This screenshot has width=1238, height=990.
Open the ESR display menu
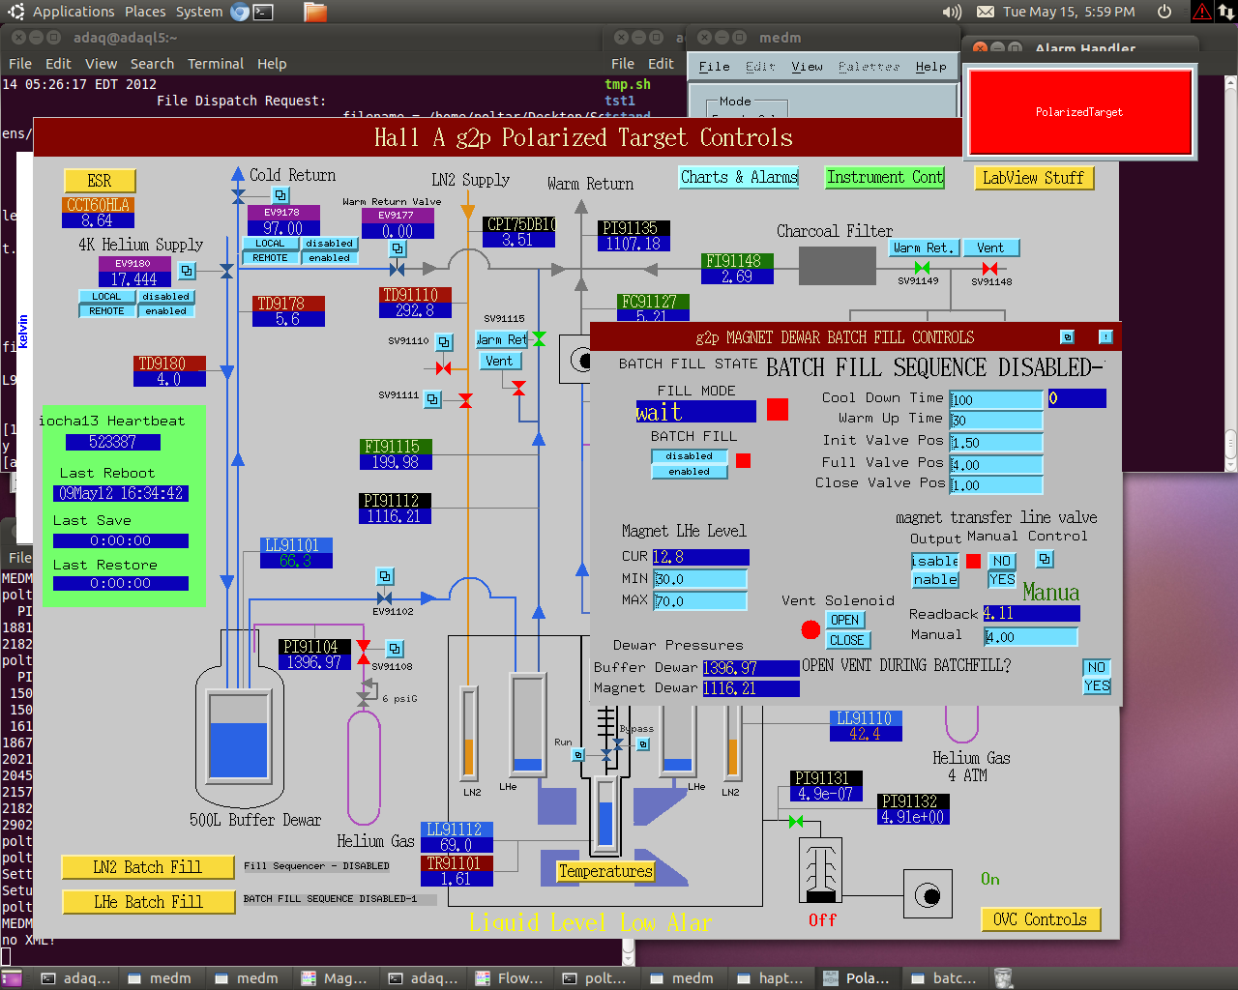click(100, 181)
